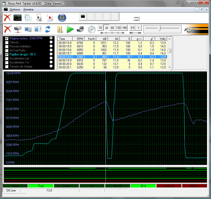Open file with the folder icon
Viewport: 211px width, 199px height.
(x=60, y=29)
